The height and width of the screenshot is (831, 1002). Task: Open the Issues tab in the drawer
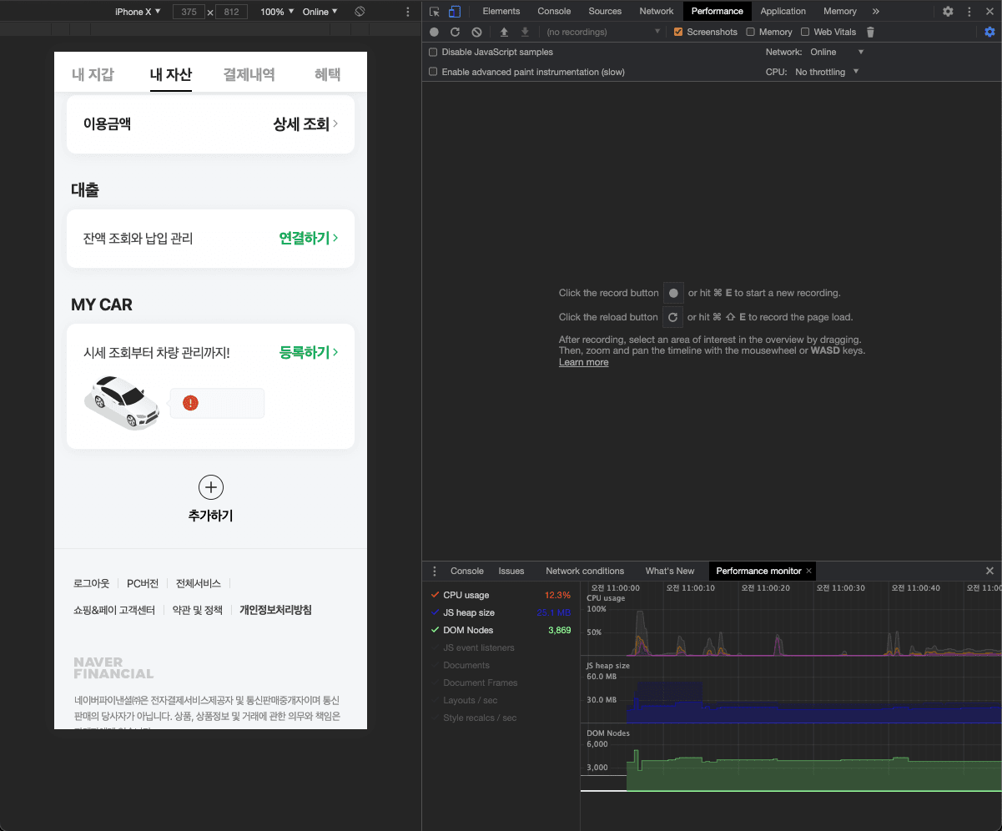pos(511,571)
